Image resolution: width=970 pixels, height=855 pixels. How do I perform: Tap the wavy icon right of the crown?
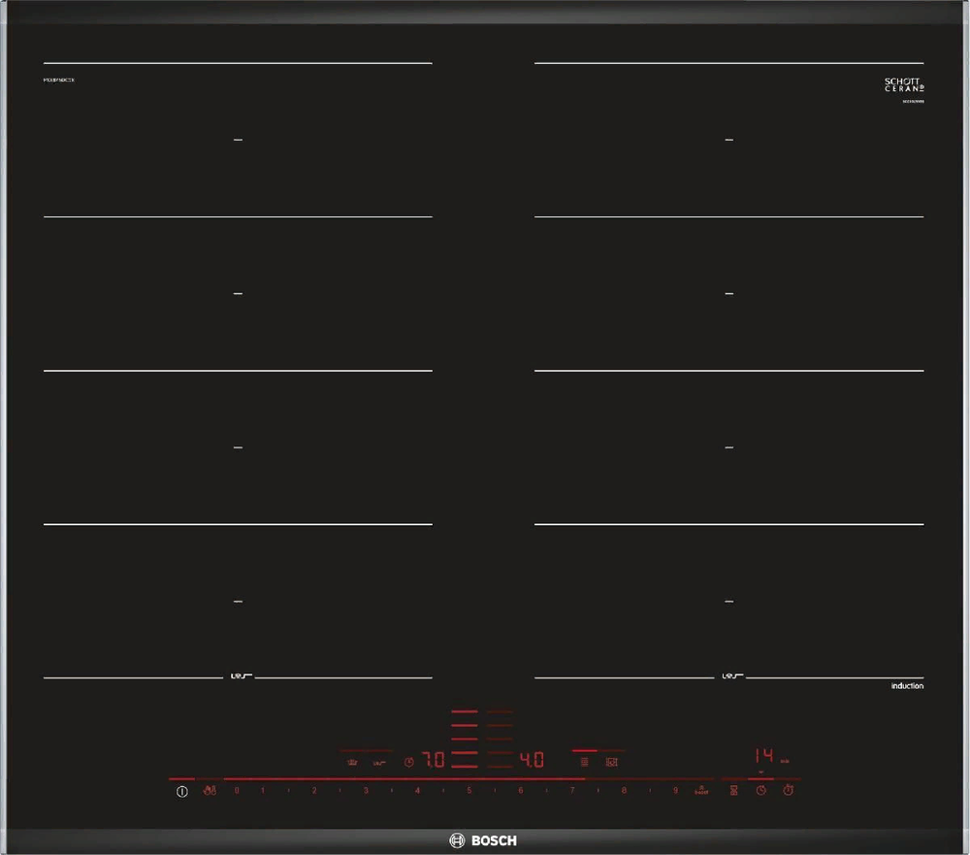[x=379, y=763]
